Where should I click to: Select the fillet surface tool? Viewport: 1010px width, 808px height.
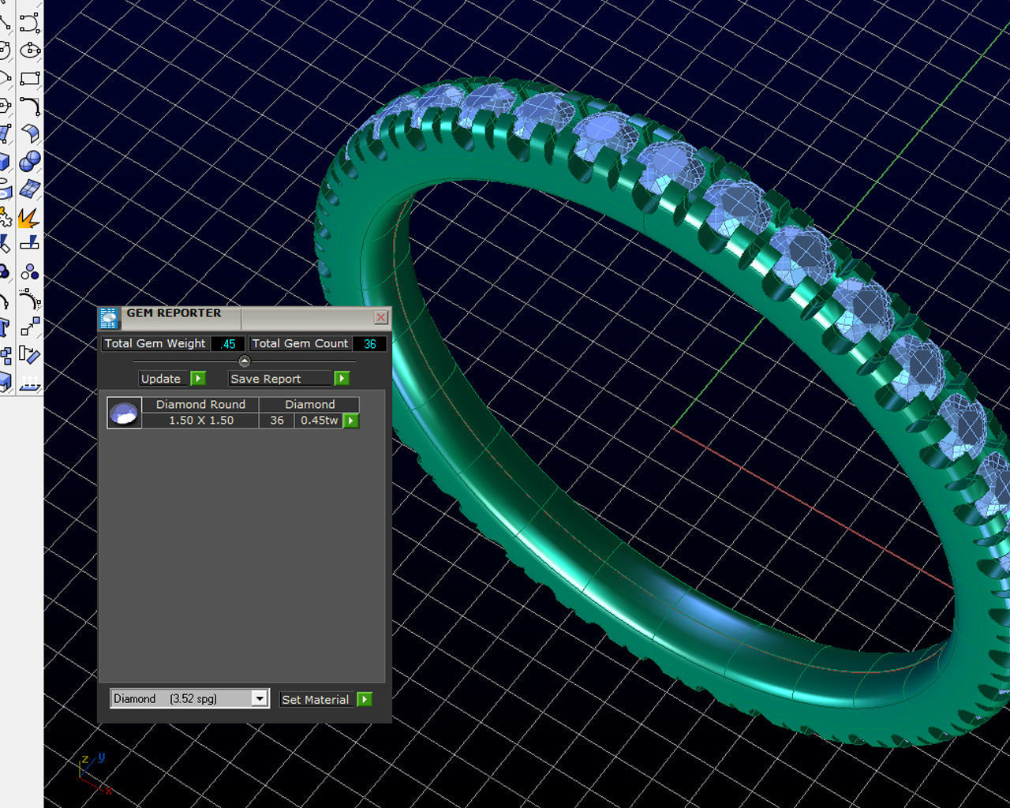pyautogui.click(x=30, y=133)
